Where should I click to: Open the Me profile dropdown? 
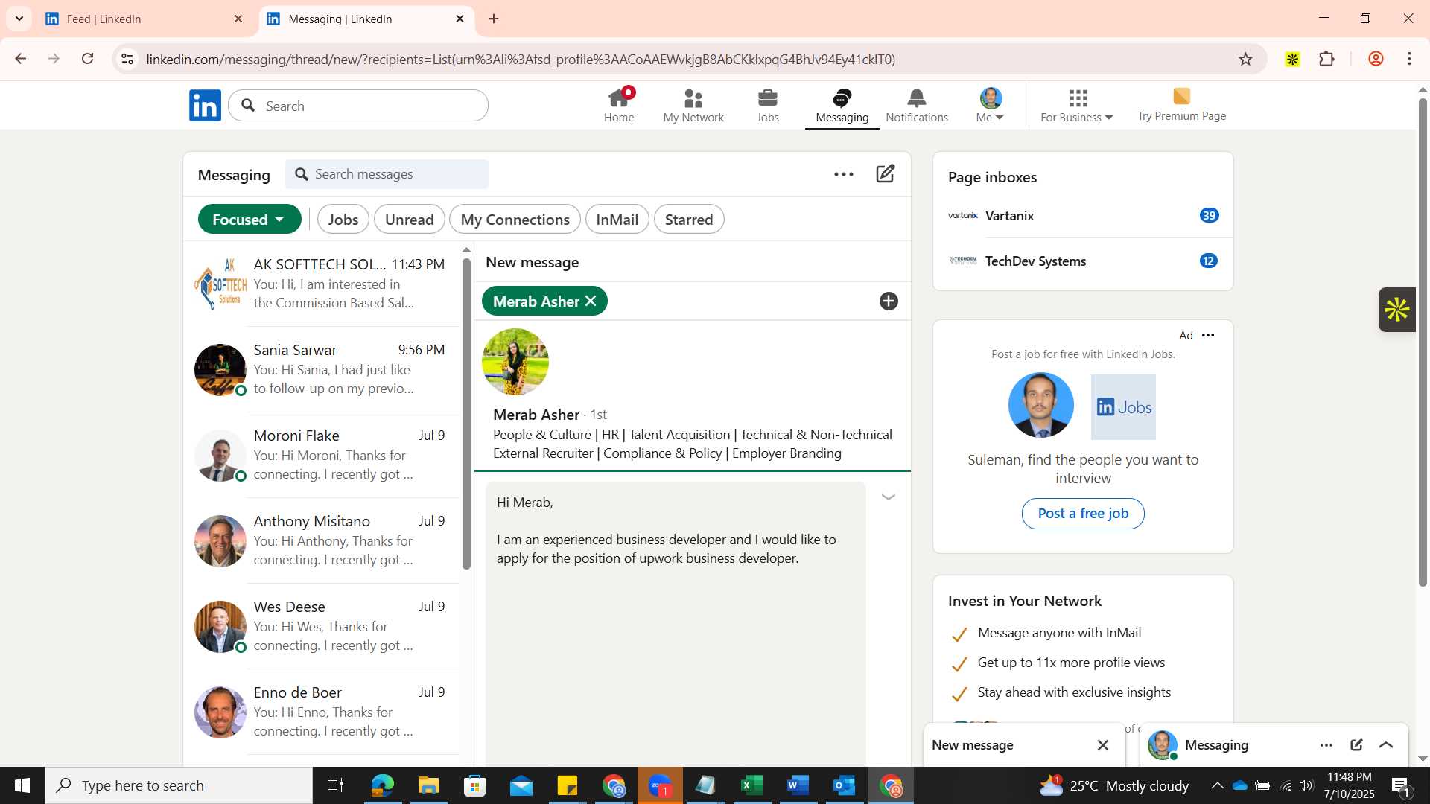[x=991, y=105]
